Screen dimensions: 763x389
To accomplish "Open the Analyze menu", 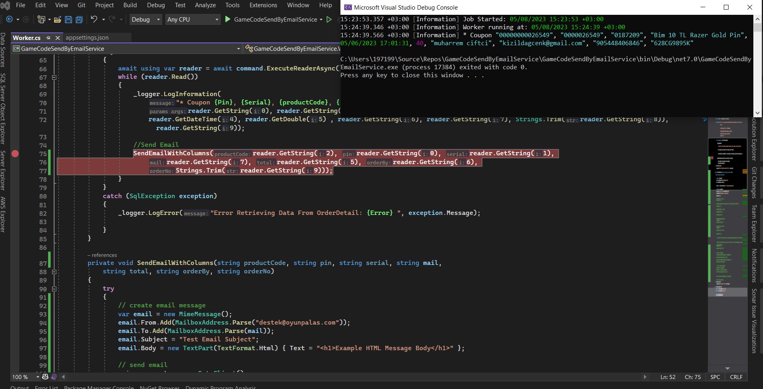I will click(x=205, y=5).
